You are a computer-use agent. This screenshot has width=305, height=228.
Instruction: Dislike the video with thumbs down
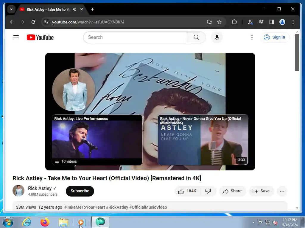coord(208,191)
